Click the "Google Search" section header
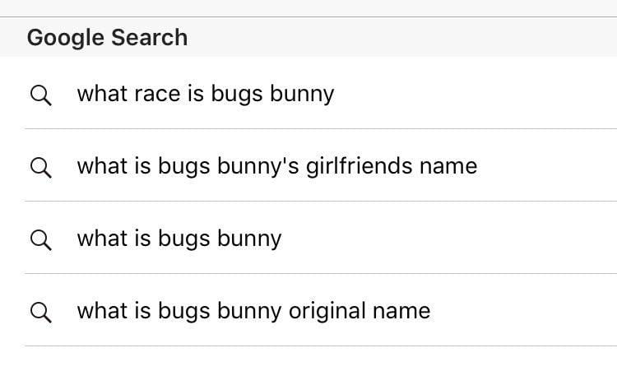Image resolution: width=617 pixels, height=371 pixels. 107,38
